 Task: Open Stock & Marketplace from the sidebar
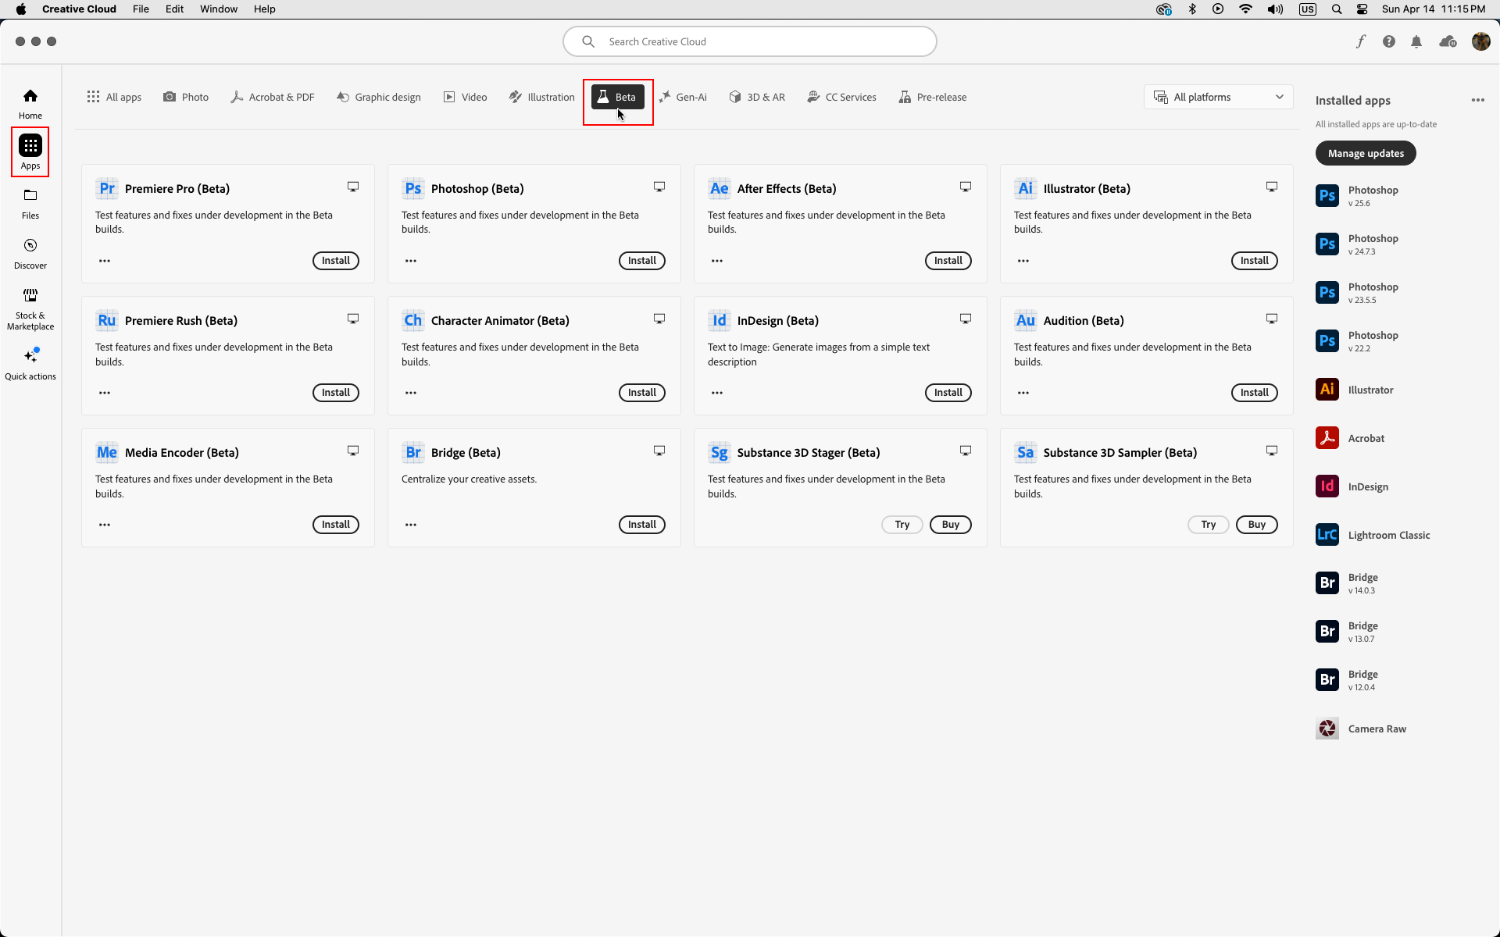30,308
